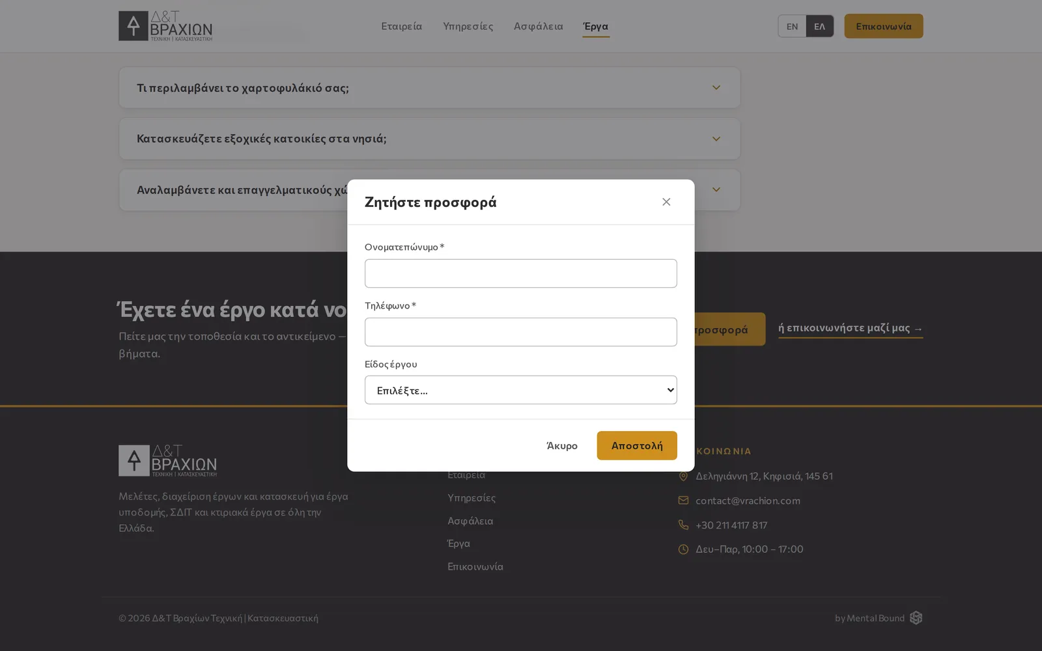
Task: Click the Δ&Τ Βραχίων header logo
Action: coord(165,26)
